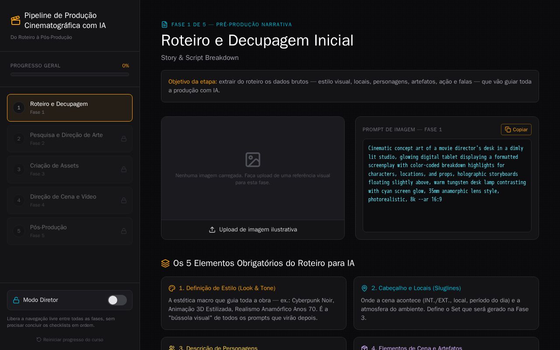Click the 0% progress value

(x=126, y=66)
